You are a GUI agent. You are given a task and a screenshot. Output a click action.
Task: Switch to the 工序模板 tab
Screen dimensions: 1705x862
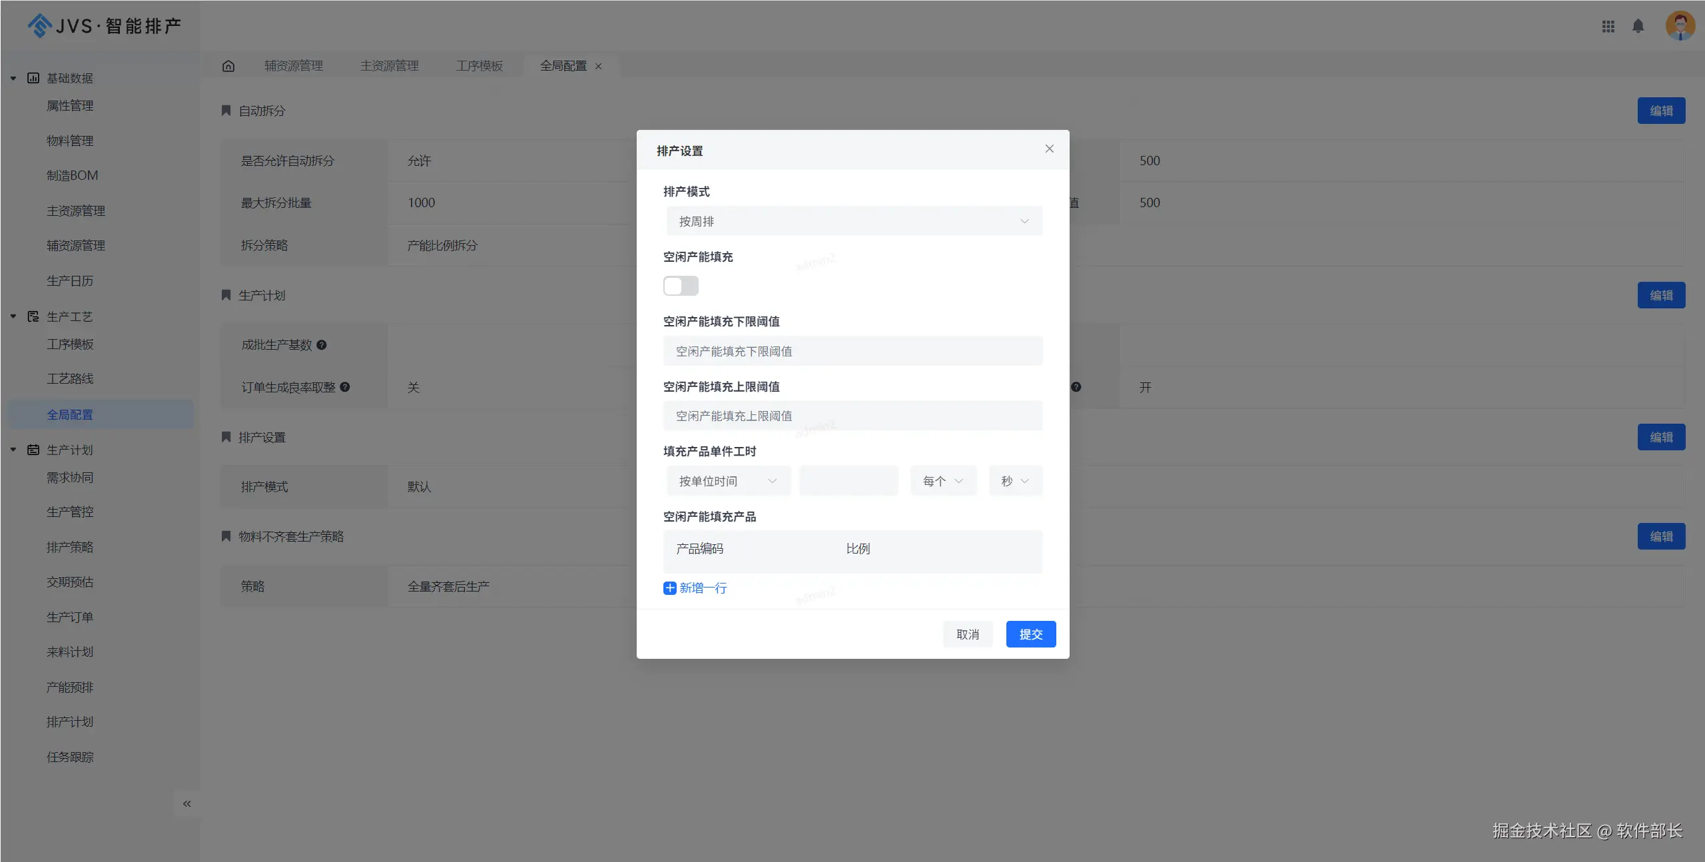pos(480,66)
